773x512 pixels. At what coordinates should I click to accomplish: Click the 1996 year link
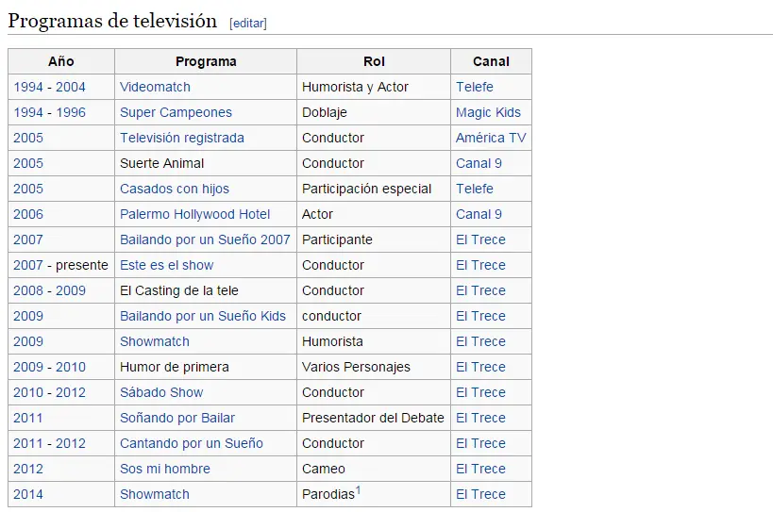tap(71, 113)
